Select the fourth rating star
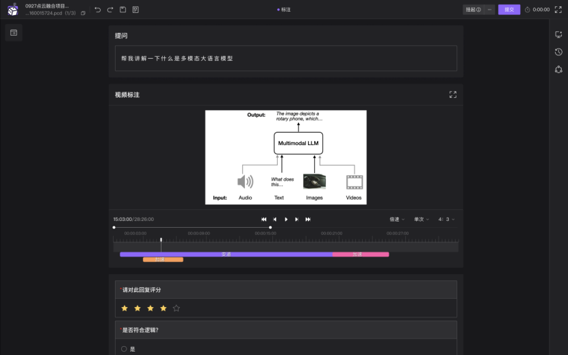The width and height of the screenshot is (568, 355). pyautogui.click(x=164, y=308)
